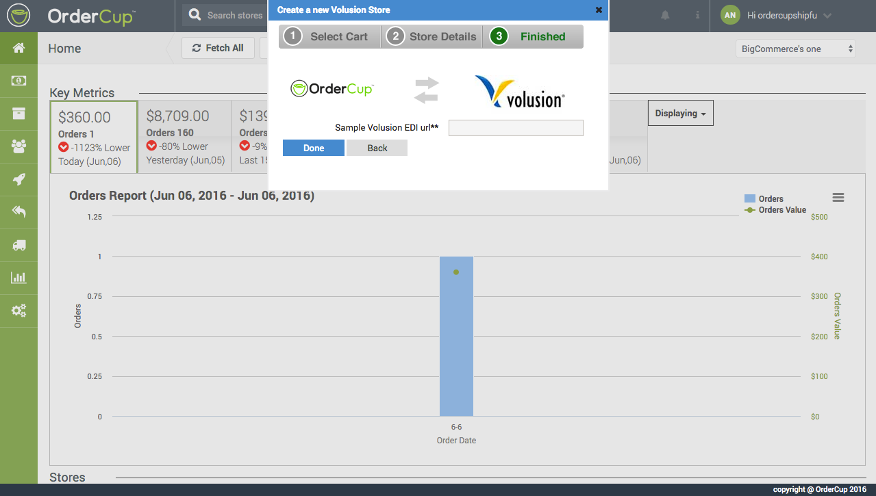Image resolution: width=876 pixels, height=496 pixels.
Task: Click the red down arrow beside -80% Lower
Action: 151,146
